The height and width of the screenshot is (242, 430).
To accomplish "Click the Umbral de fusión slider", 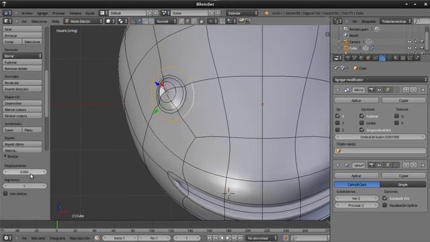I will coord(380,136).
